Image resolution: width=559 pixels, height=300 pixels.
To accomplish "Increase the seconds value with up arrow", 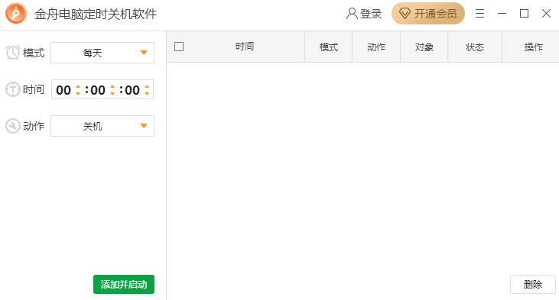I will coord(147,86).
